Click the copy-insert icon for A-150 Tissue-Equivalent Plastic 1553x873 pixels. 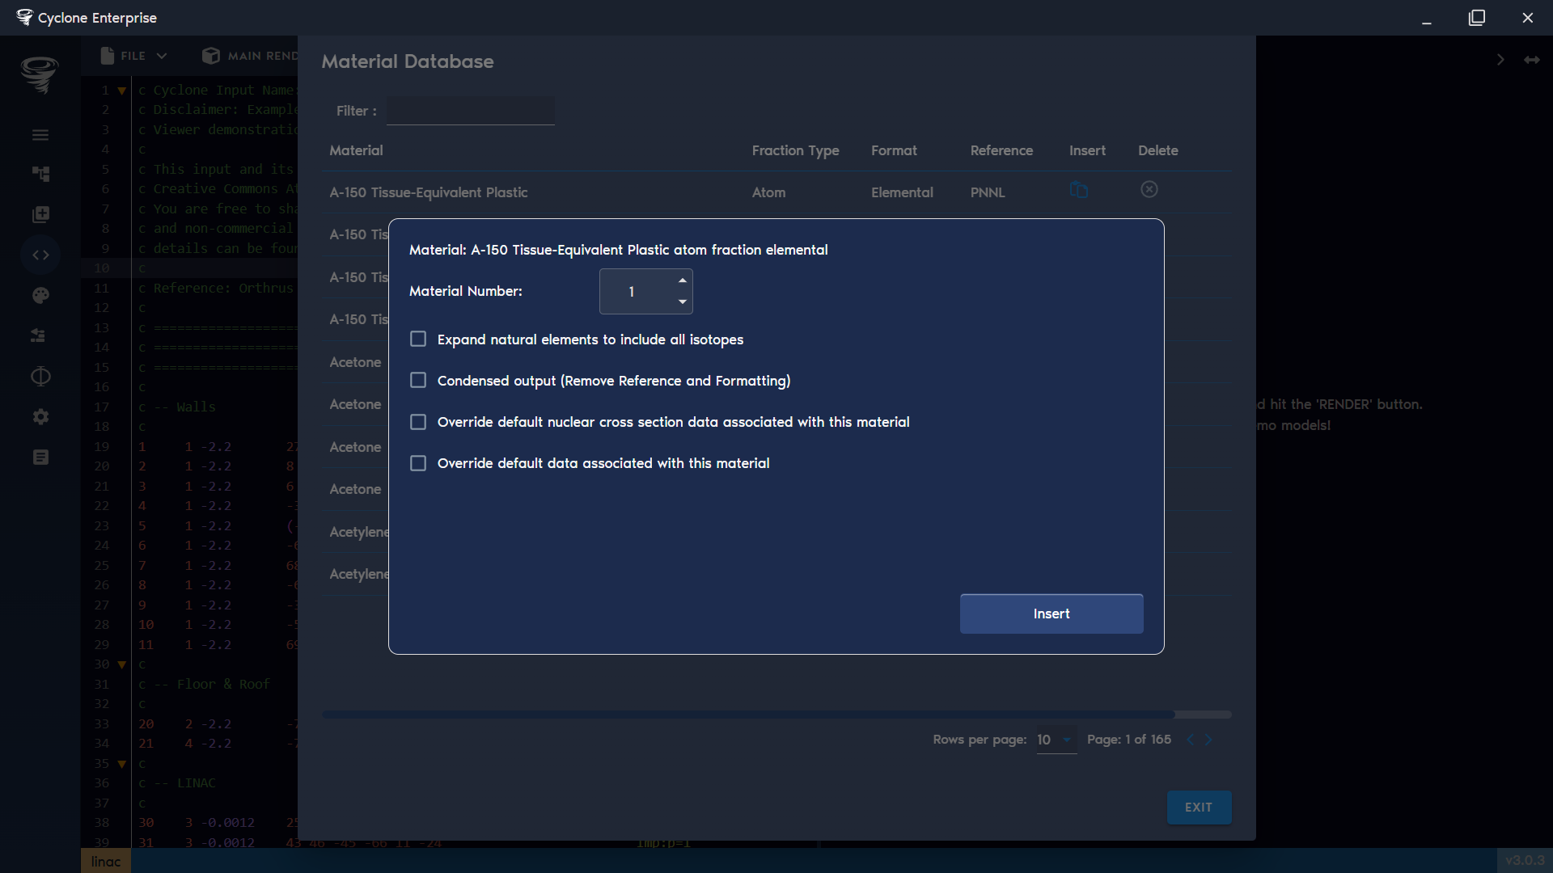click(x=1080, y=190)
